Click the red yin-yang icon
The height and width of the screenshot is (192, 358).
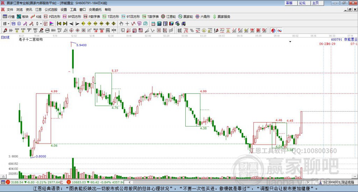[x=273, y=30]
